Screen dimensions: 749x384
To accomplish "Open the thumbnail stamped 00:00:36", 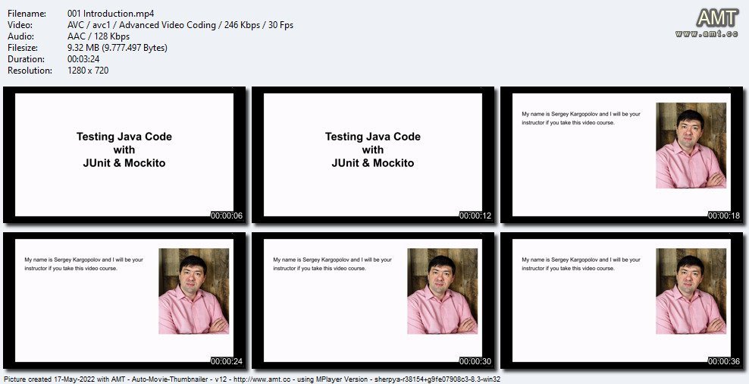I will tap(622, 301).
